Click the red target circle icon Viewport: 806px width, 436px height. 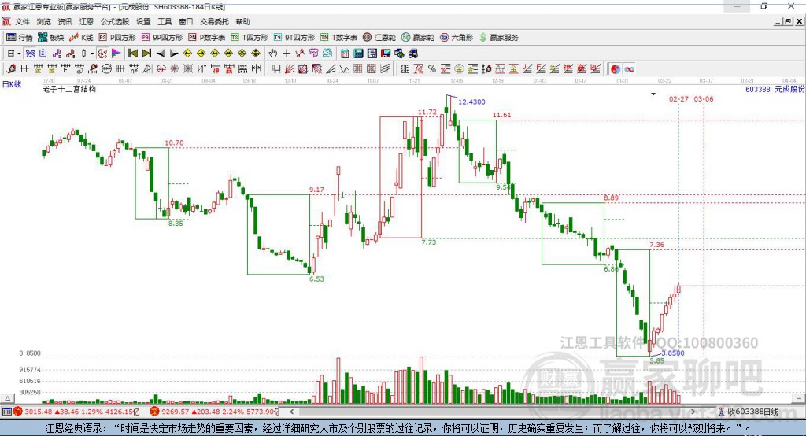pos(161,68)
